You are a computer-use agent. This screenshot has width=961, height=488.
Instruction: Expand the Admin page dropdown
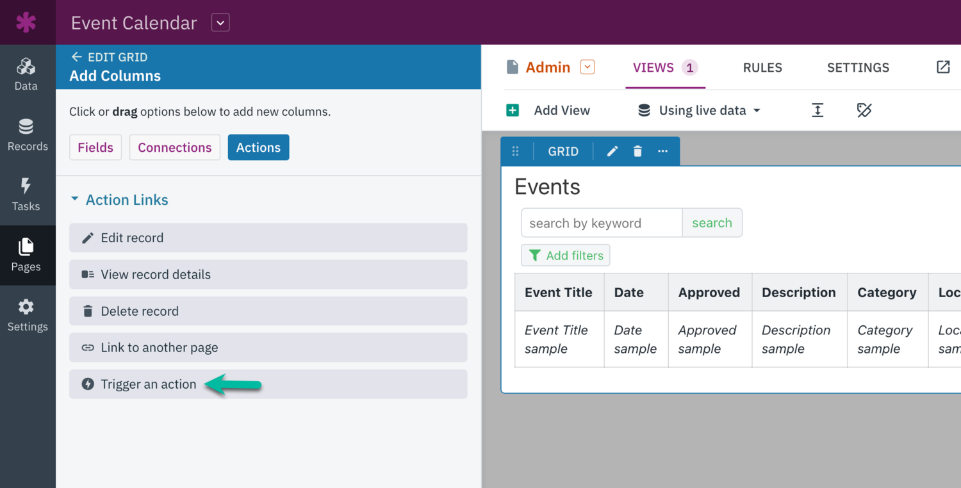click(588, 66)
